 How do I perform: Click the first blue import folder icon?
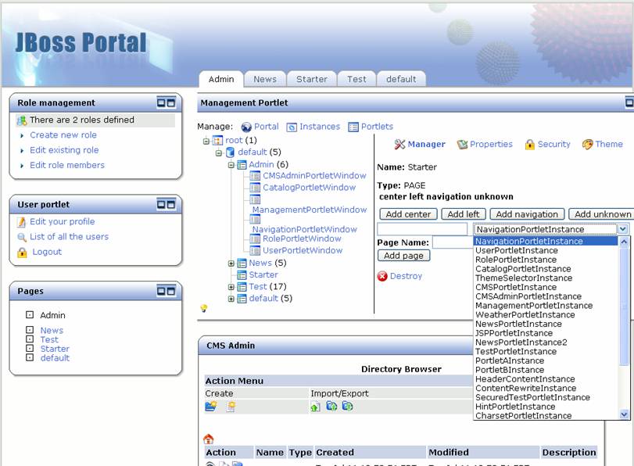(331, 406)
